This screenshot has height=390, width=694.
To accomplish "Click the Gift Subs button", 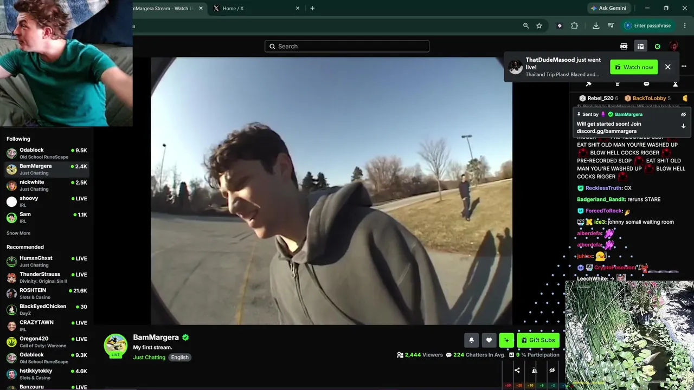I will 538,340.
